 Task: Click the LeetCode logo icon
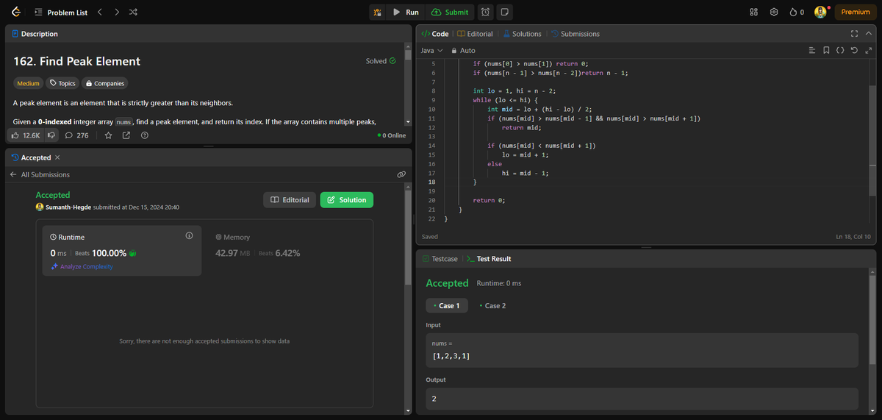point(15,12)
